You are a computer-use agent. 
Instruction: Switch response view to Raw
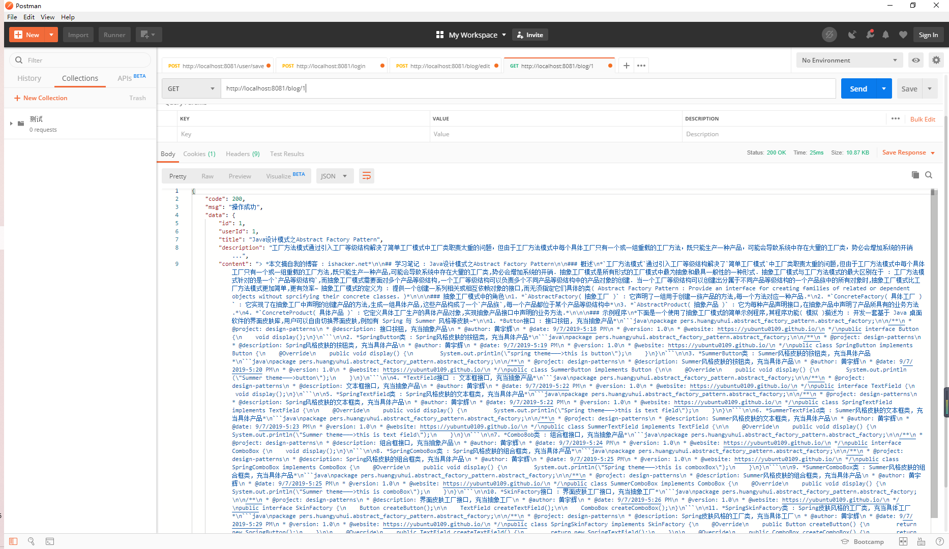(x=207, y=176)
